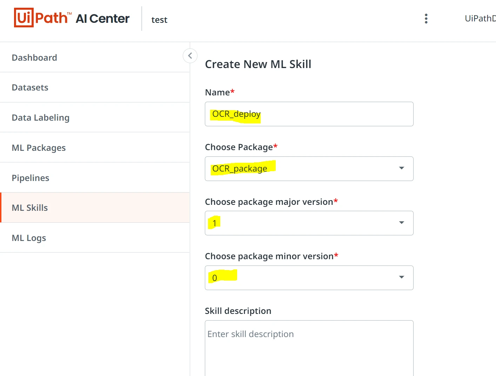Select ML Skills in the sidebar

point(95,208)
